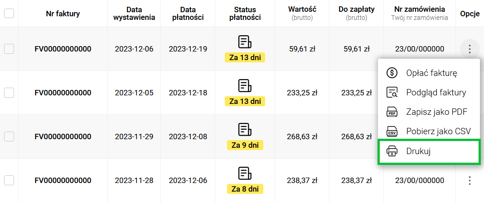The image size is (484, 202).
Task: Click the invoice status icon above Za 9 dni
Action: [245, 129]
